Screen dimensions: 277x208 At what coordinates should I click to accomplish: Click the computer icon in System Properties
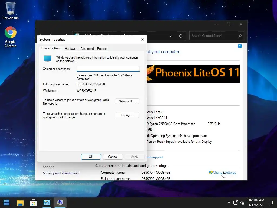coord(47,59)
